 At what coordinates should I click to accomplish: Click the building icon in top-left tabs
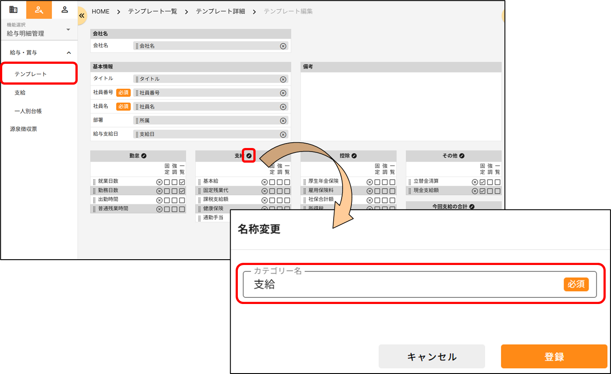13,9
